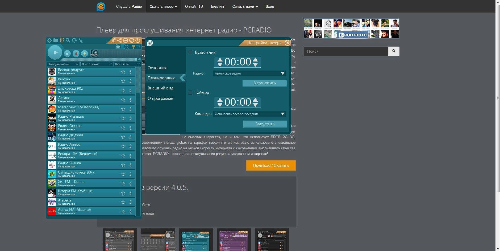Image resolution: width=500 pixels, height=251 pixels.
Task: Expand the Скачать плеер menu
Action: click(x=163, y=6)
